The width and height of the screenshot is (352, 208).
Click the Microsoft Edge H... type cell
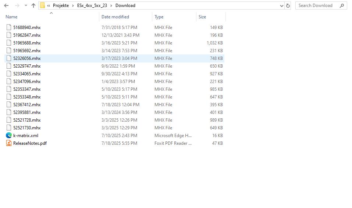tap(173, 136)
